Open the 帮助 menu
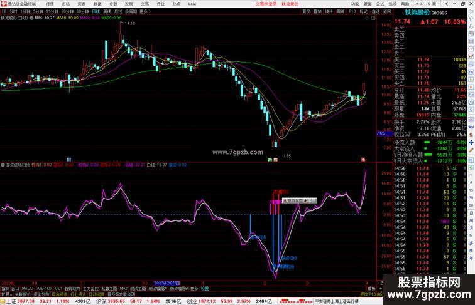This screenshot has width=475, height=305. pyautogui.click(x=405, y=4)
